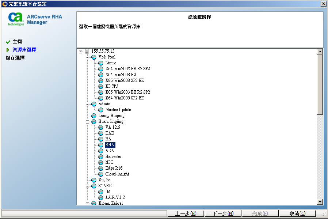Select the Cloud-insight row
The image size is (328, 219).
pos(117,174)
